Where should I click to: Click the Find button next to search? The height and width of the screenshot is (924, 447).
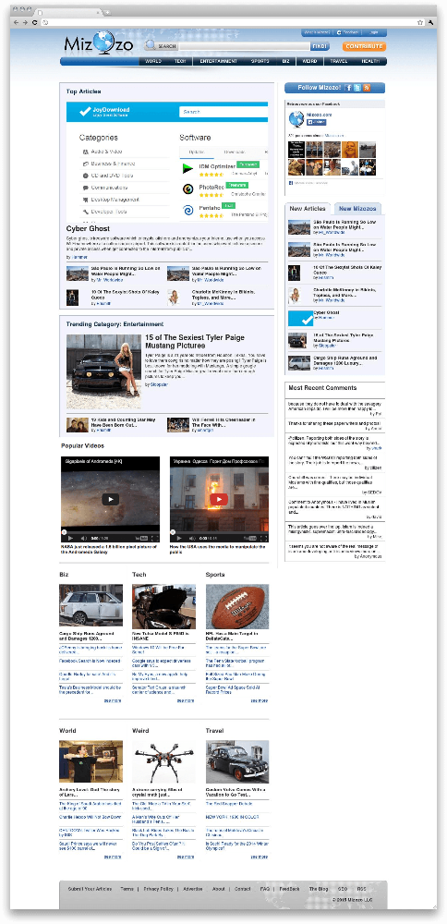(320, 46)
